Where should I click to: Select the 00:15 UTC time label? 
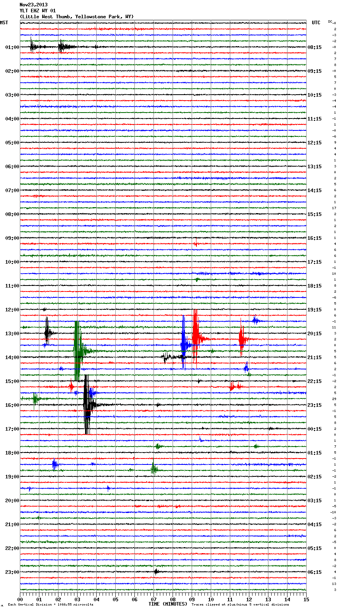(315, 429)
